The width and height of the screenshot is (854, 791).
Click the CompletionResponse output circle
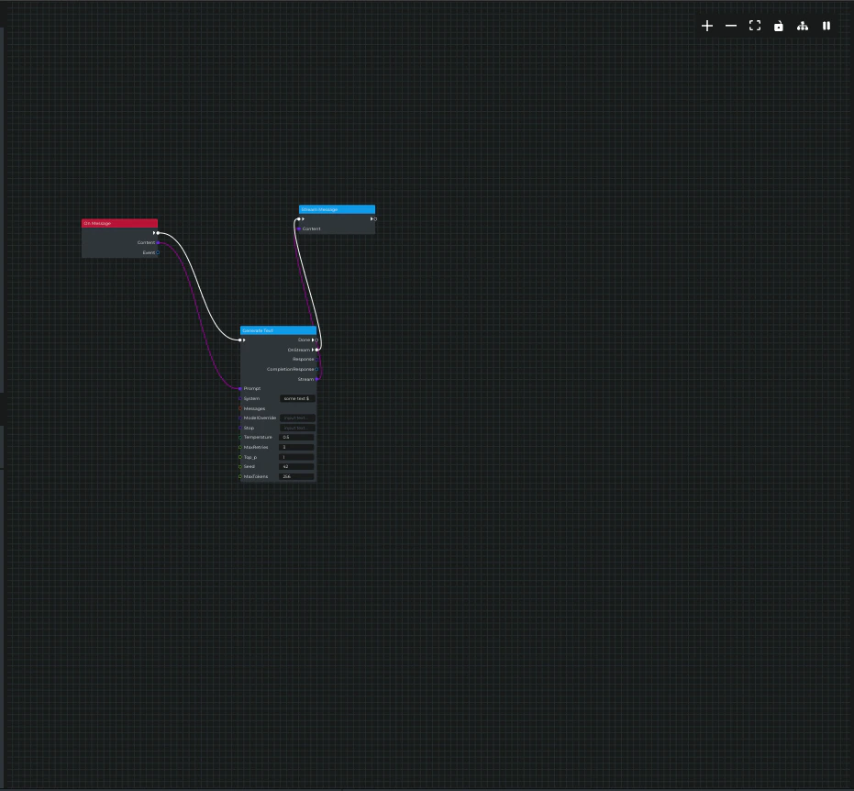pyautogui.click(x=316, y=369)
